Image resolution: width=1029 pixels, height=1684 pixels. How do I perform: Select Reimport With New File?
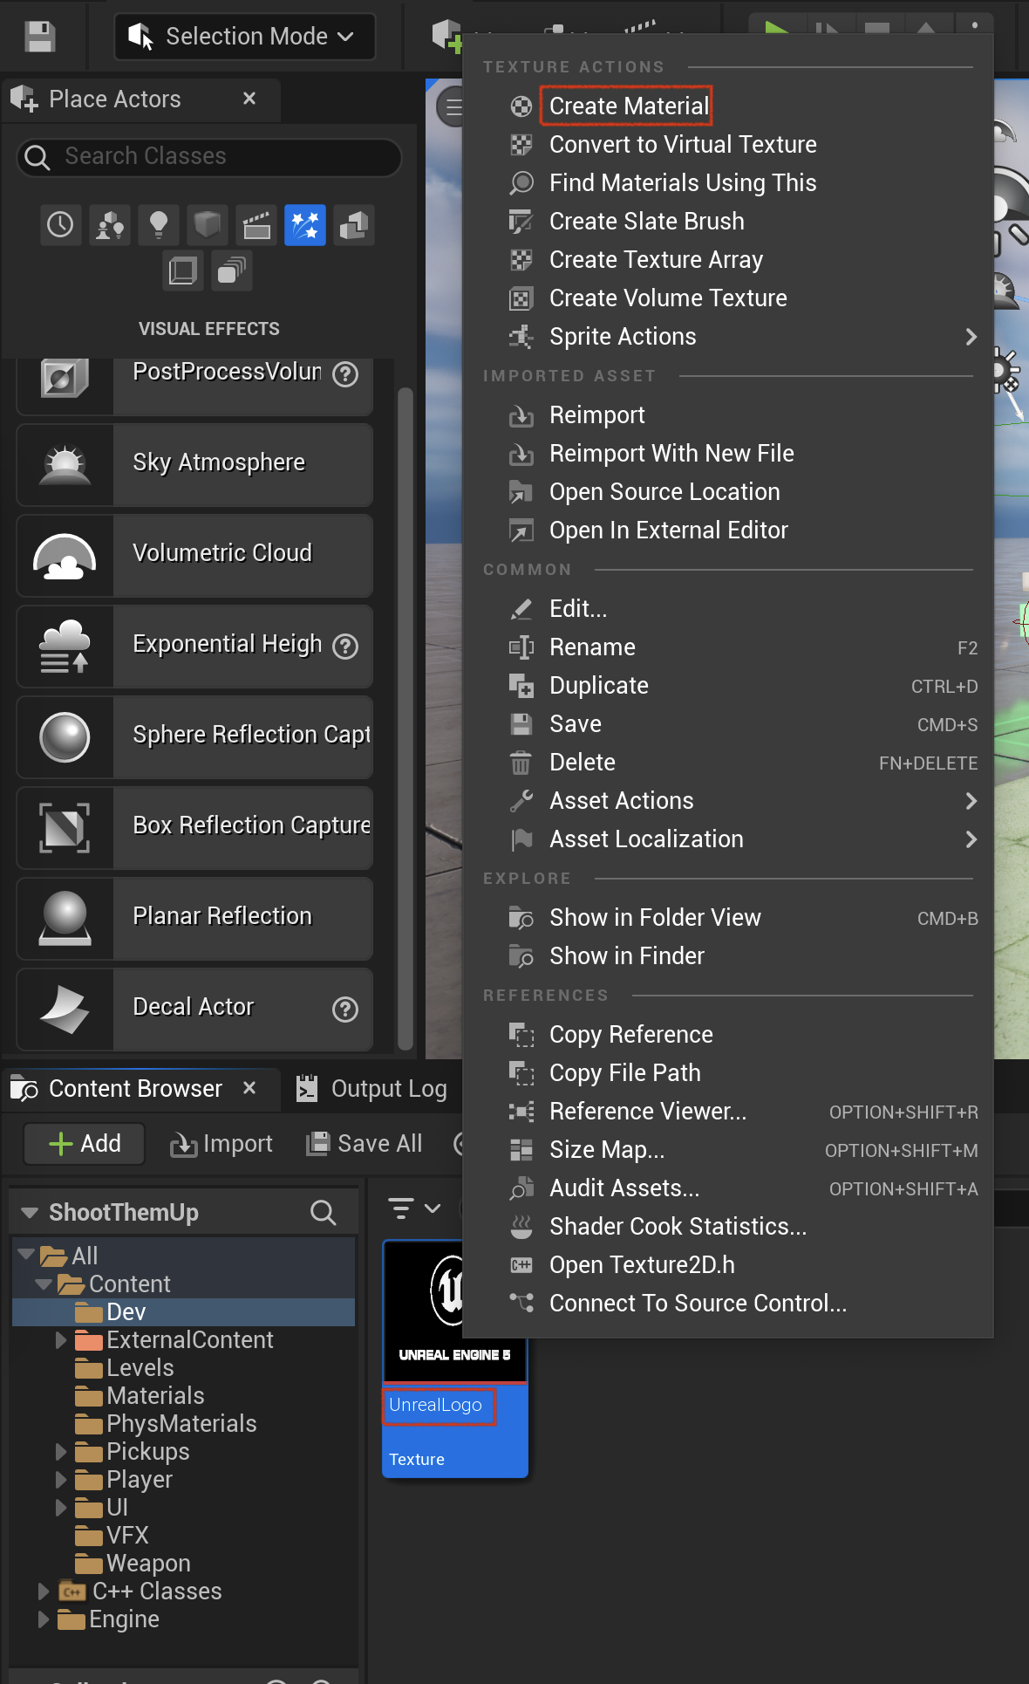(x=671, y=454)
